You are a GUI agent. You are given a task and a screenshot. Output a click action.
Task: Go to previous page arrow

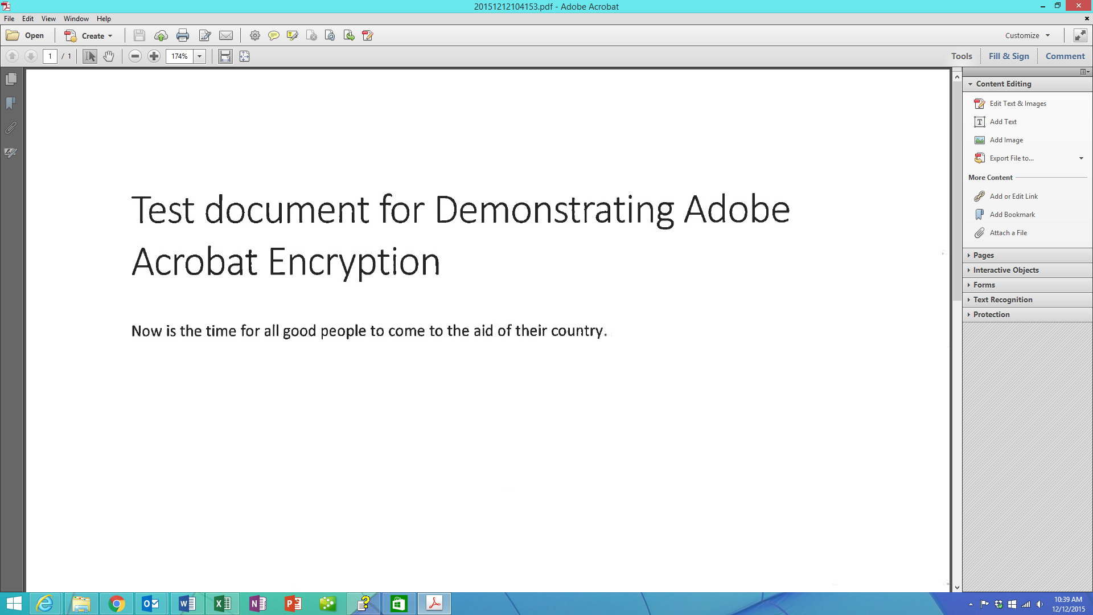click(x=13, y=56)
